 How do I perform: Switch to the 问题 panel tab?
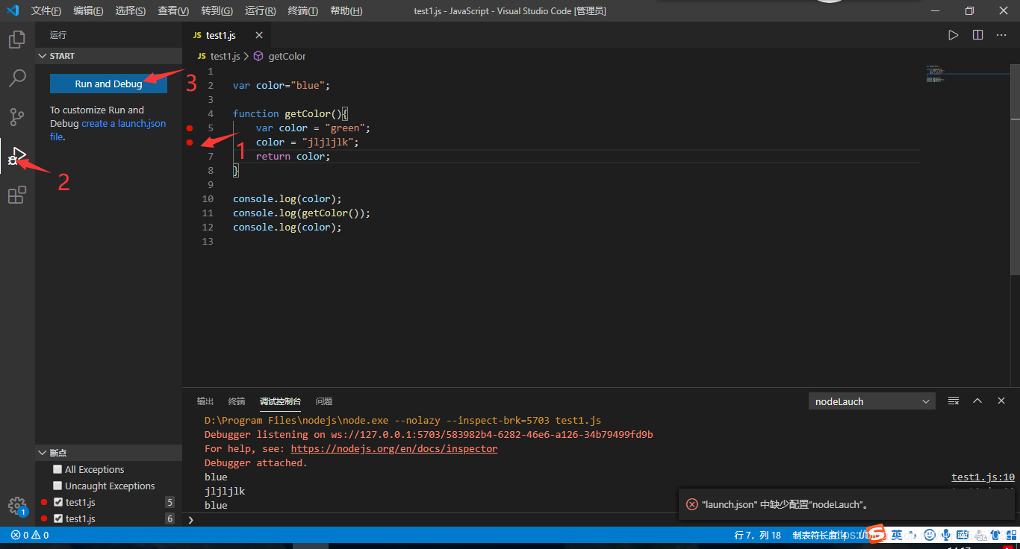(x=324, y=401)
